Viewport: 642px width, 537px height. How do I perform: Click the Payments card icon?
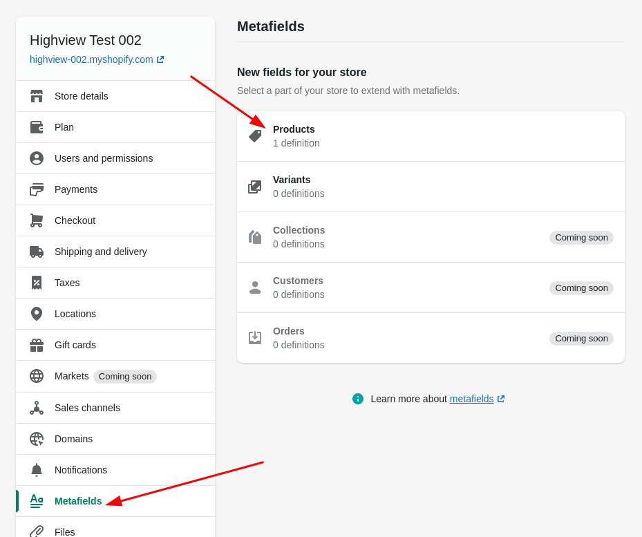point(37,189)
